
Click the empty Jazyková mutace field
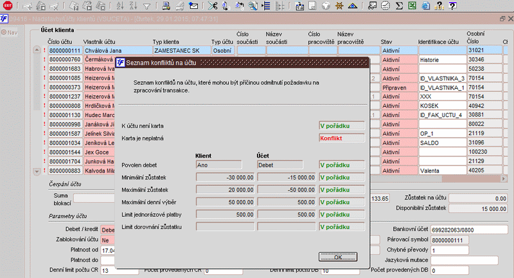click(x=464, y=260)
